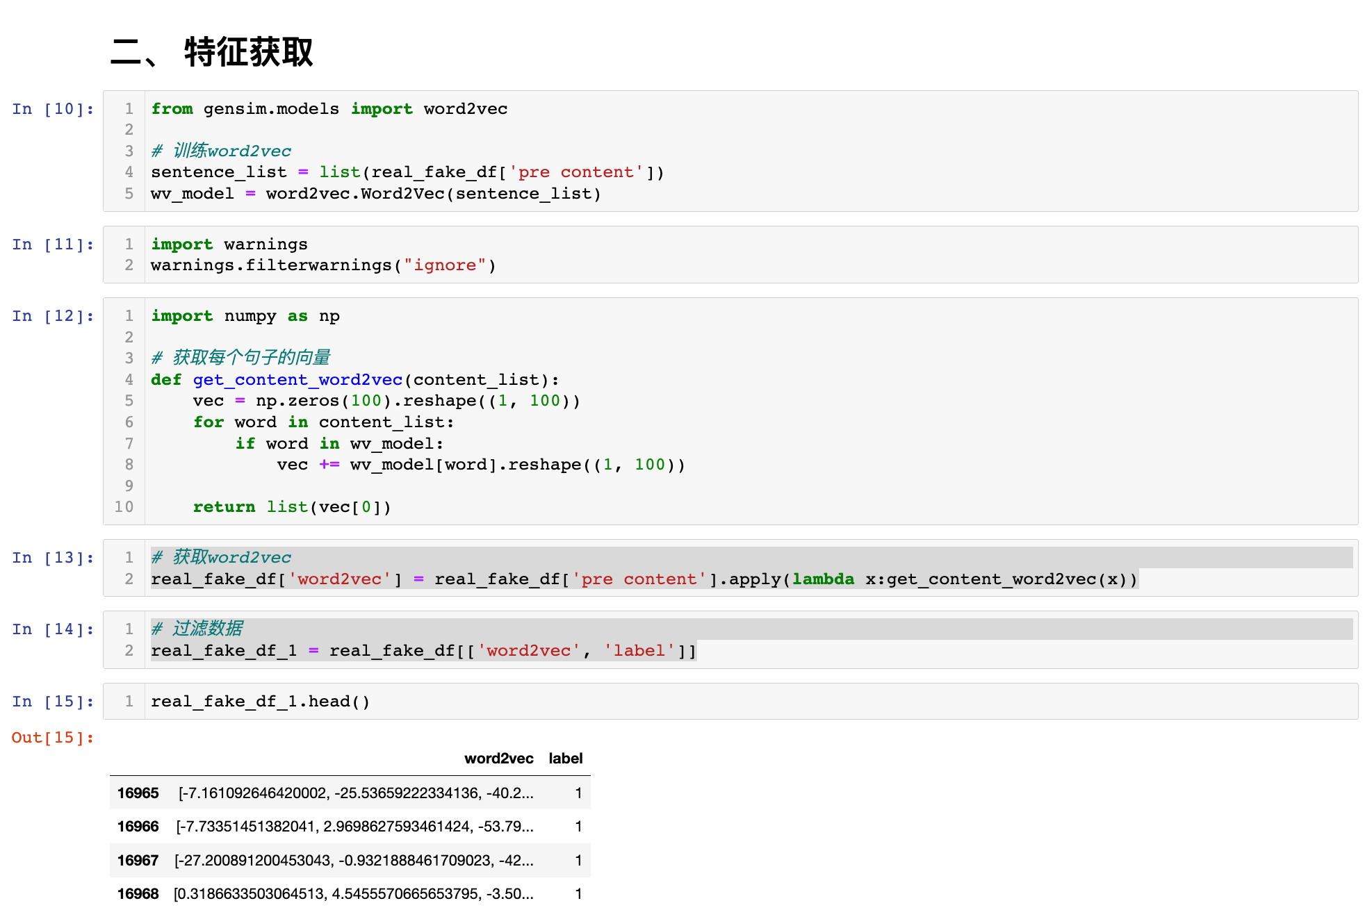Image resolution: width=1372 pixels, height=910 pixels.
Task: Click the In [11] cell prompt
Action: [x=53, y=245]
